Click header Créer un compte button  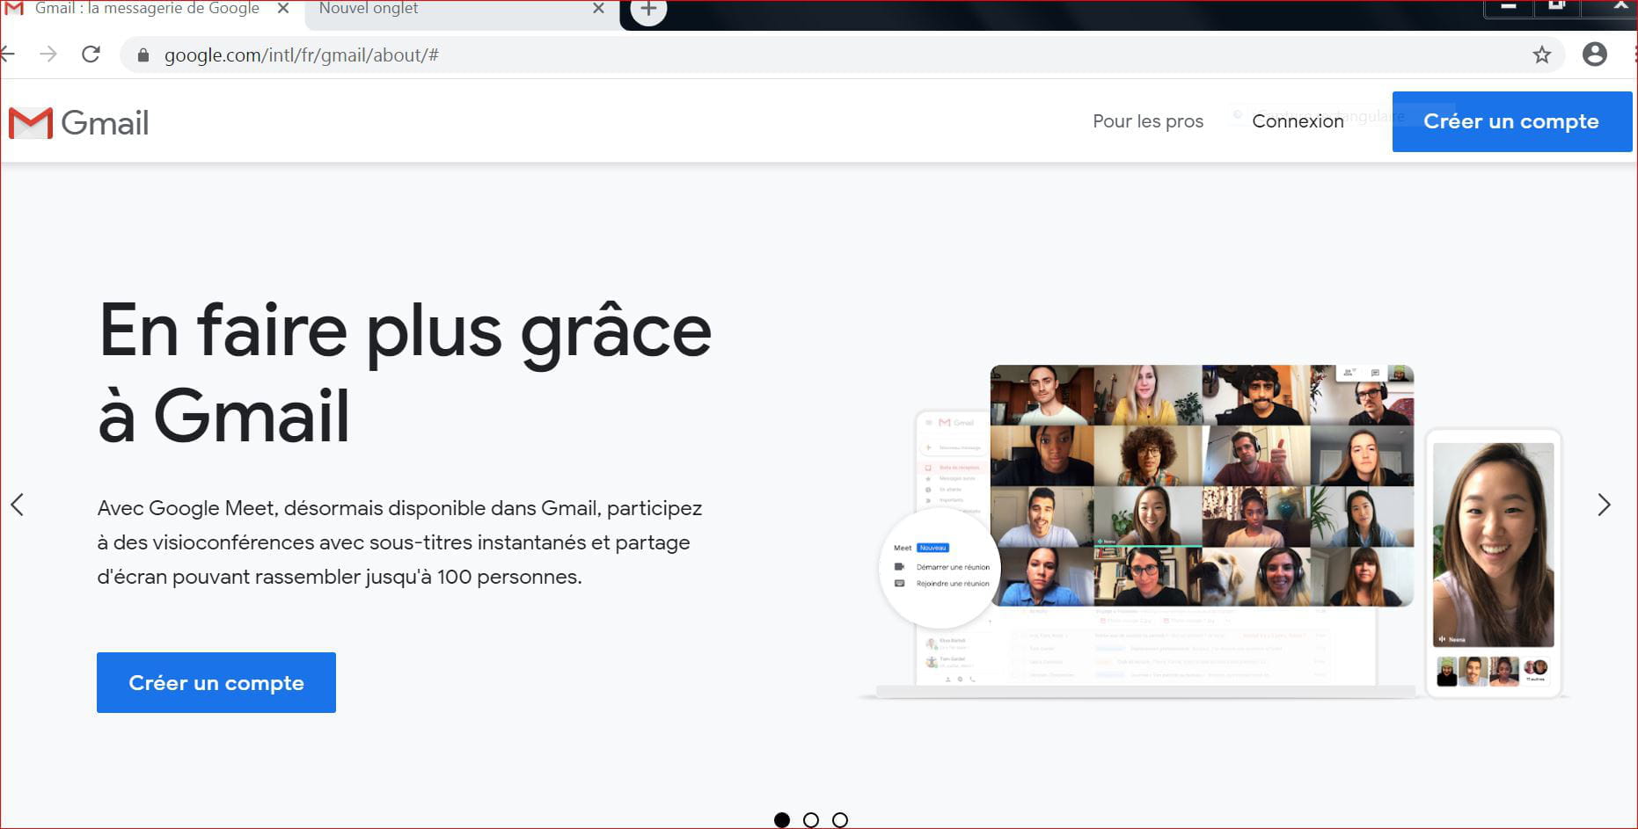tap(1511, 121)
